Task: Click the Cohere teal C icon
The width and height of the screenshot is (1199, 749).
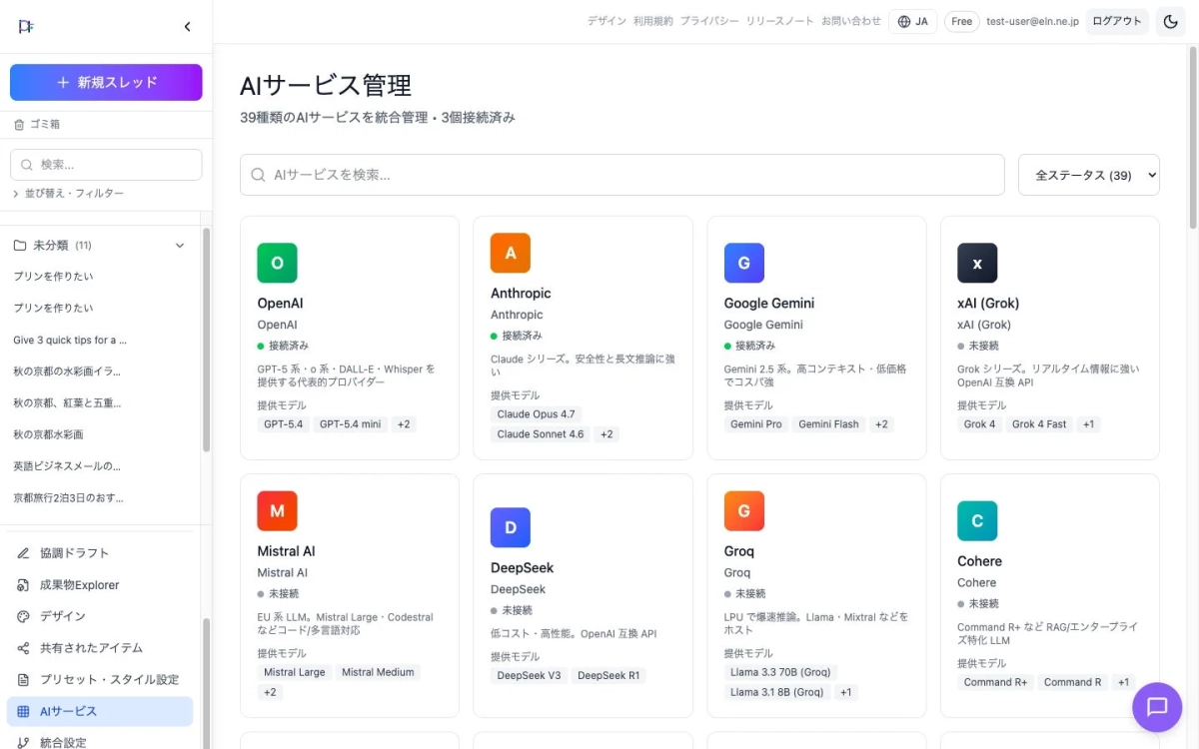Action: (977, 521)
